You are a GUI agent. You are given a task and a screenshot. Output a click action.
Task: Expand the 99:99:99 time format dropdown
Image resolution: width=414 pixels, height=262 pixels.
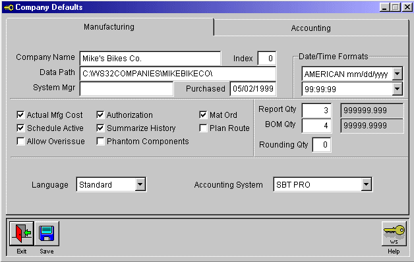397,89
